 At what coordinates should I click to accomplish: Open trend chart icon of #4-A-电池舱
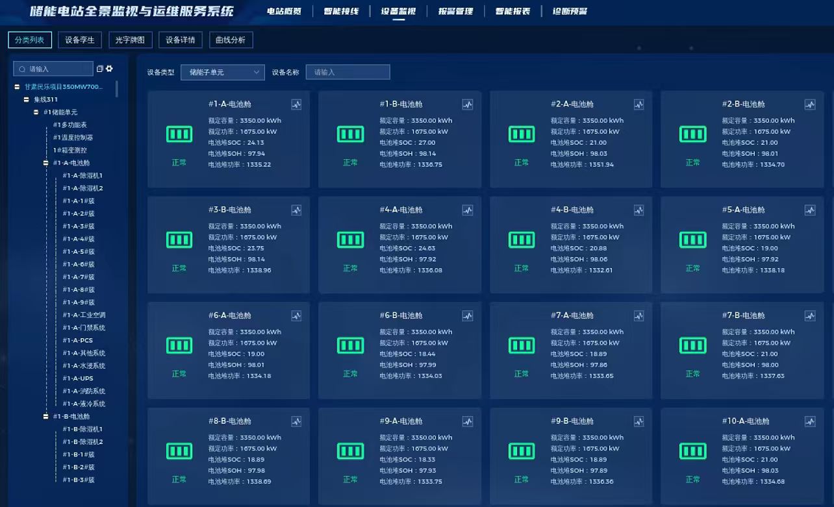tap(467, 210)
